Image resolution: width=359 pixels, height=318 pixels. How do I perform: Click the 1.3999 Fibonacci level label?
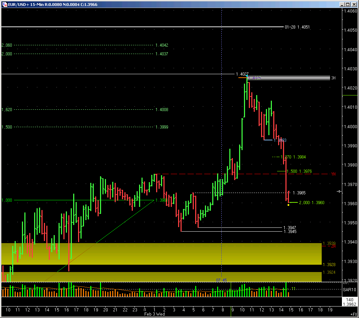(162, 127)
